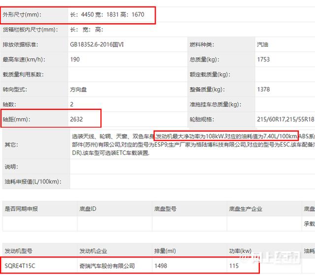The width and height of the screenshot is (315, 275).
Task: Click the 整备质量(kg) label
Action: pyautogui.click(x=207, y=90)
